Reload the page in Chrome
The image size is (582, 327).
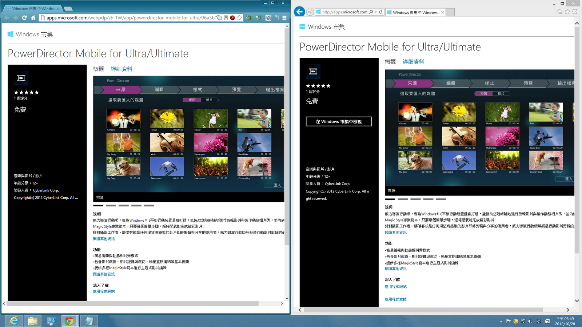pos(24,18)
